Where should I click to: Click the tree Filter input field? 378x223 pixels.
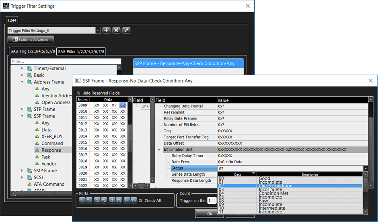(66, 61)
